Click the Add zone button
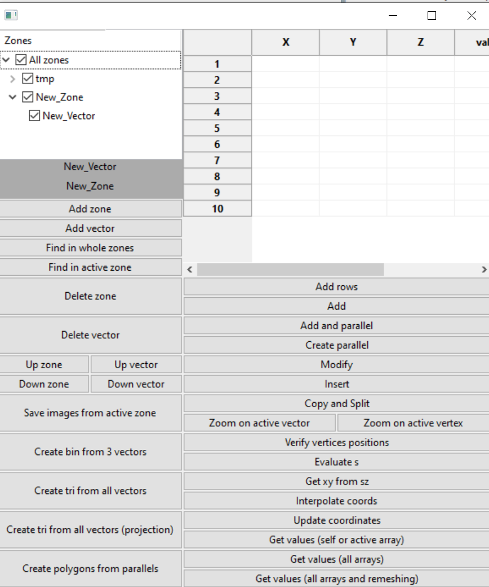Viewport: 489px width, 587px height. pos(90,209)
